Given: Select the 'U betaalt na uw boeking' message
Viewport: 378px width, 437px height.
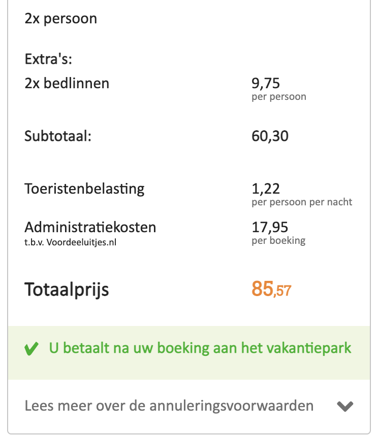Looking at the screenshot, I should pos(200,348).
